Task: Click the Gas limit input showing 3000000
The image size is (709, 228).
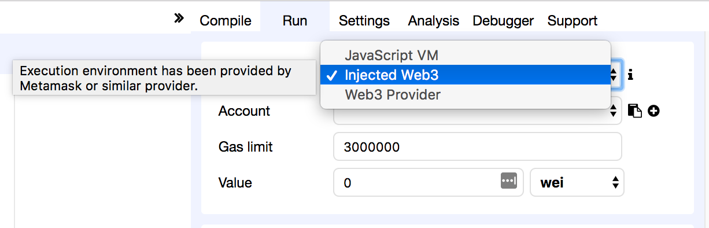Action: (x=478, y=146)
